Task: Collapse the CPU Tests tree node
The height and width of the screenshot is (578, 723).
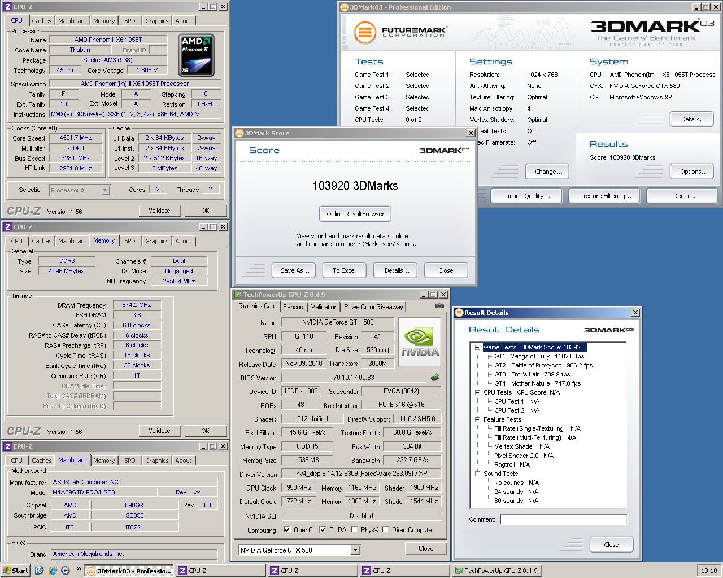Action: click(x=477, y=392)
